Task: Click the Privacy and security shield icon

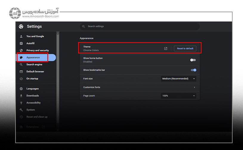Action: 21,51
